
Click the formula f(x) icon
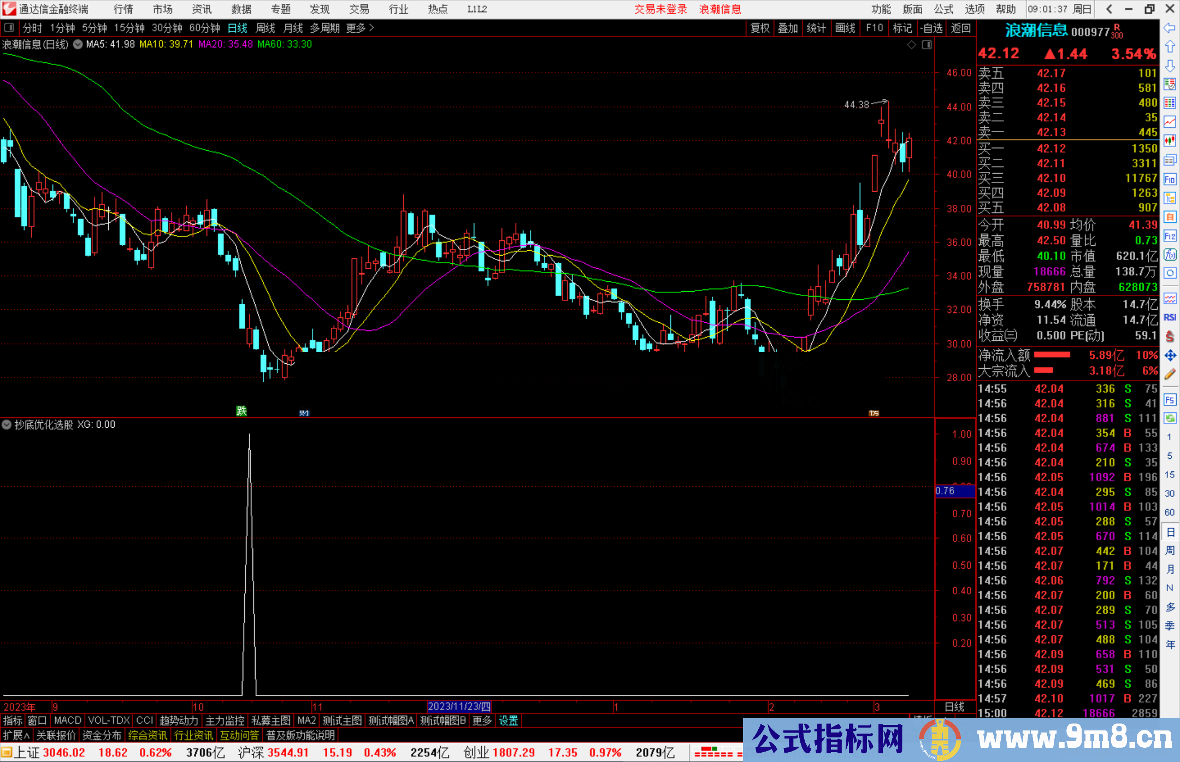point(1170,255)
